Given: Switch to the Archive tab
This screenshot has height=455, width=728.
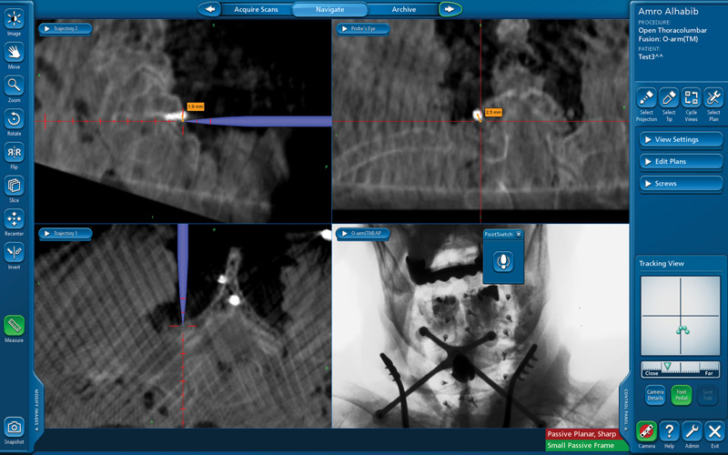Looking at the screenshot, I should [x=403, y=9].
